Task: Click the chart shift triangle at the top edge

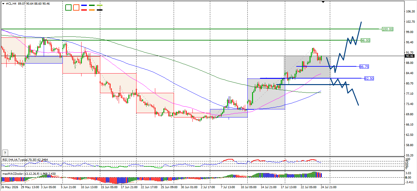Action: point(323,2)
